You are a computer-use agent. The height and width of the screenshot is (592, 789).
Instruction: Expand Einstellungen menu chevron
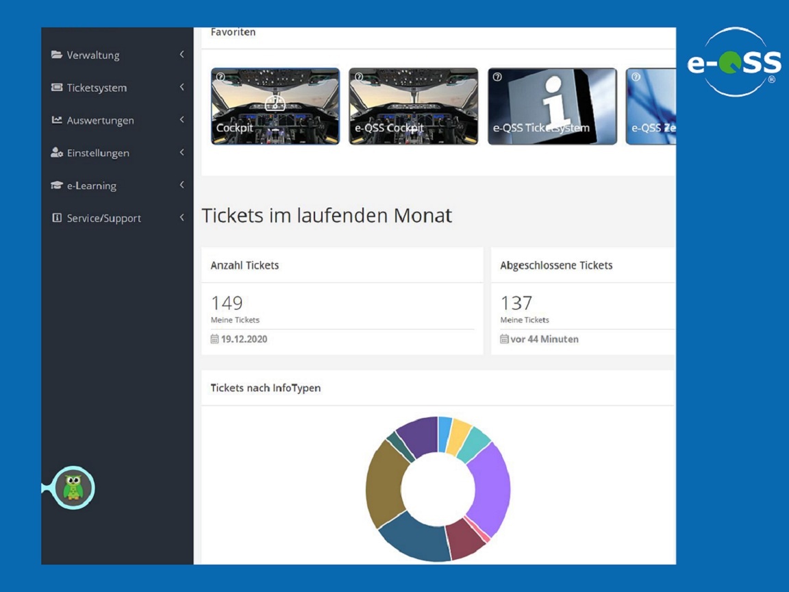181,153
